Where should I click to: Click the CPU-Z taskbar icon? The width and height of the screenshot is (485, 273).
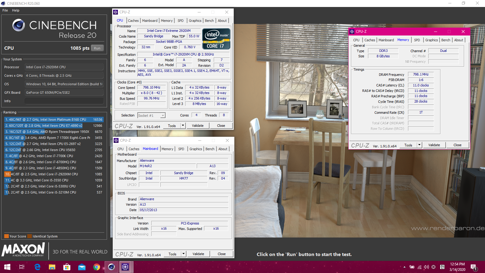click(125, 267)
